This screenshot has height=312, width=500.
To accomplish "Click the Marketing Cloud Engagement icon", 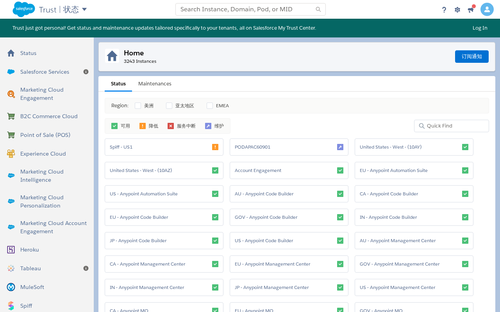I will coord(11,94).
